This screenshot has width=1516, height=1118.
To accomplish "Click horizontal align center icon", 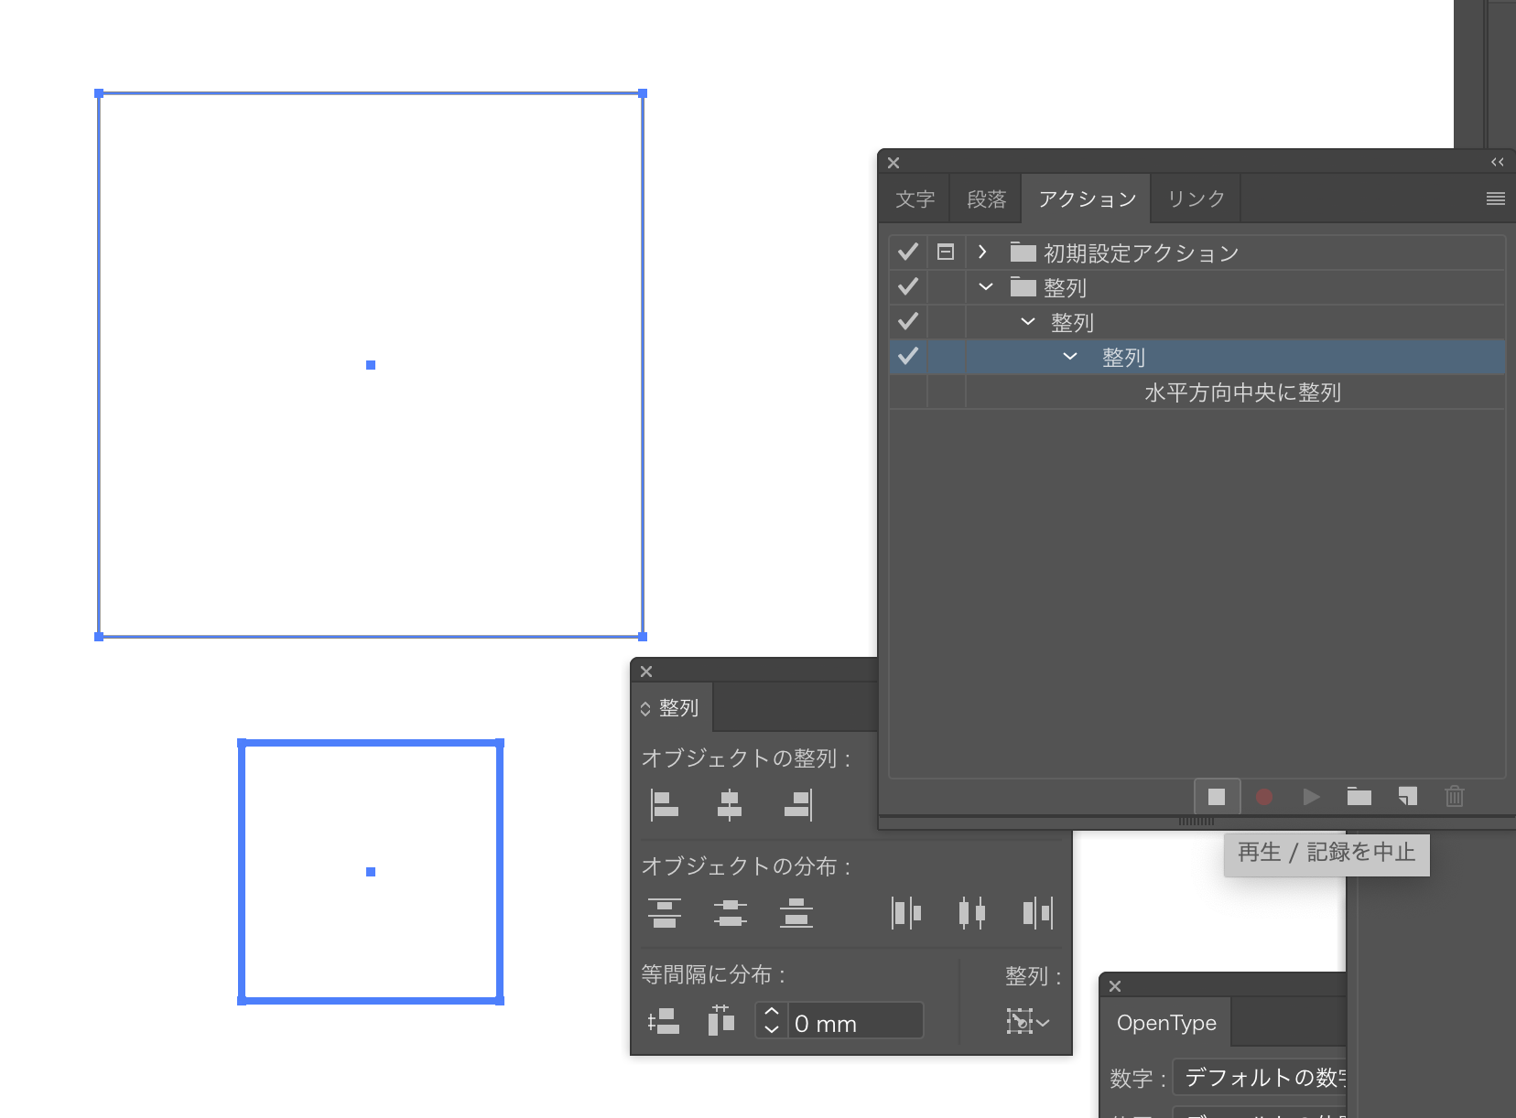I will point(730,804).
